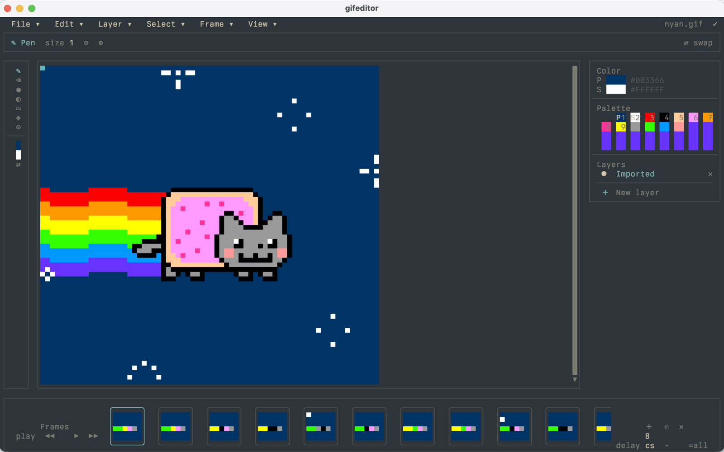The width and height of the screenshot is (724, 452).
Task: Pick black palette color 4
Action: (664, 118)
